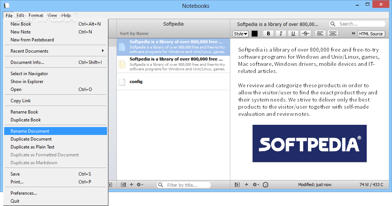Select New from Pasteboard
The width and height of the screenshot is (392, 206).
pos(56,40)
